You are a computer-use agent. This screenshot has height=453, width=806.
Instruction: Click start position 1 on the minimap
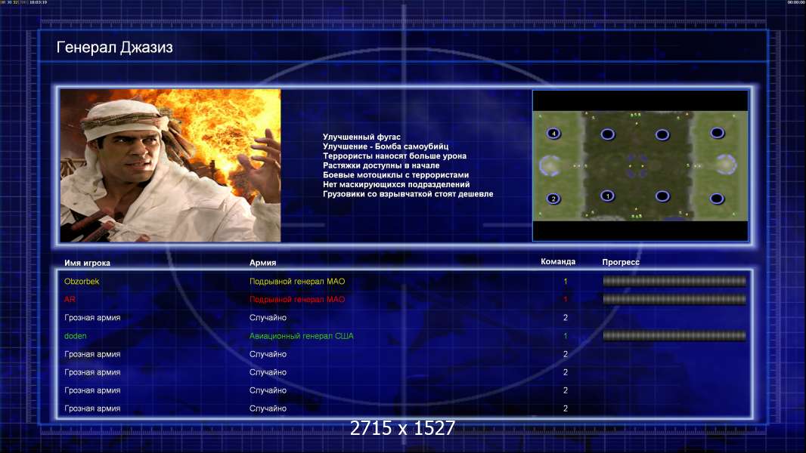coord(608,196)
